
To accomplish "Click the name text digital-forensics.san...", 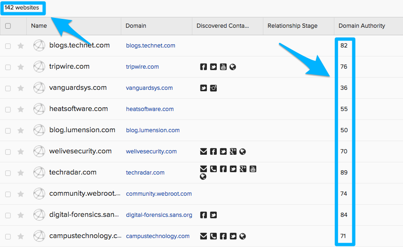I will coord(84,215).
